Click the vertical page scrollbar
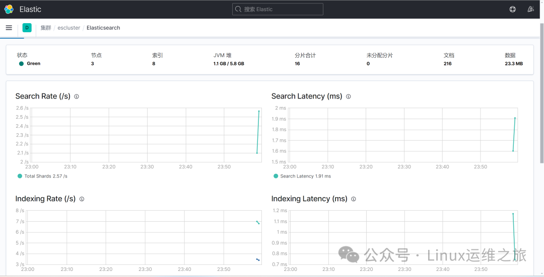 pyautogui.click(x=542, y=93)
